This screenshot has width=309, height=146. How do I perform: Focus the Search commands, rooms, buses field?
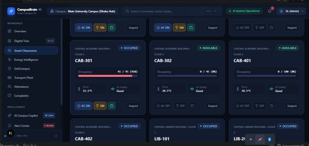pyautogui.click(x=172, y=11)
